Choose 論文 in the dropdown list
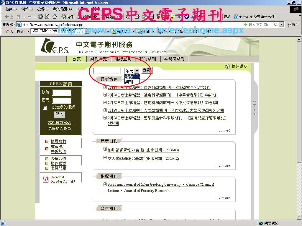 click(x=132, y=77)
